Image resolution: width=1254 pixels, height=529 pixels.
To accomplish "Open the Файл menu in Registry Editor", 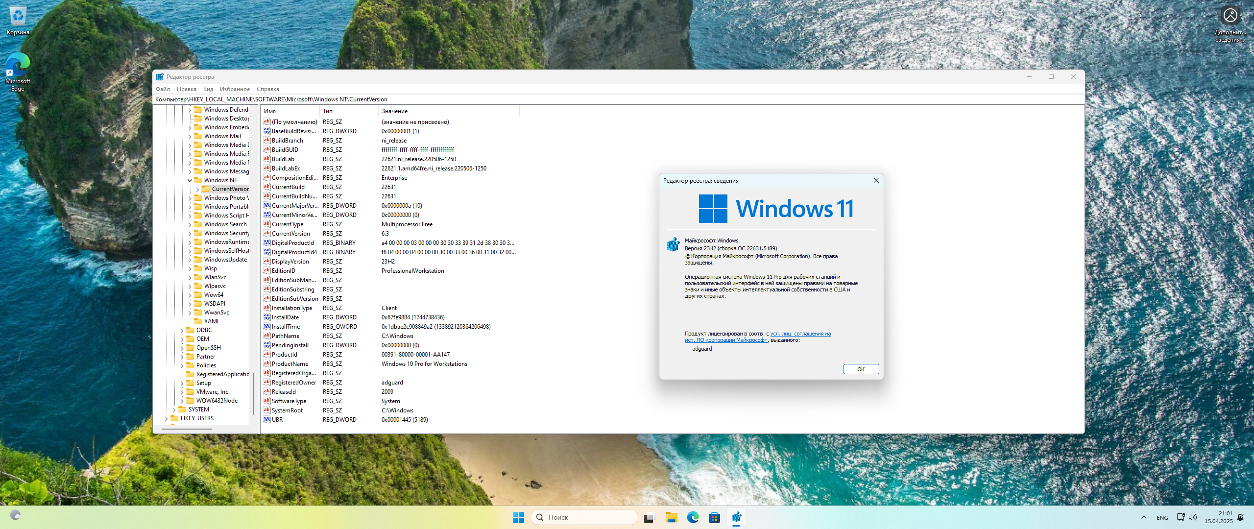I will point(163,89).
